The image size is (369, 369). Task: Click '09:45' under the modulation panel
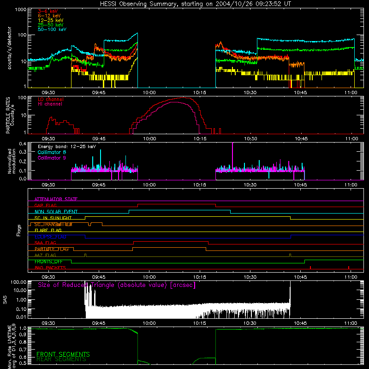(x=99, y=185)
